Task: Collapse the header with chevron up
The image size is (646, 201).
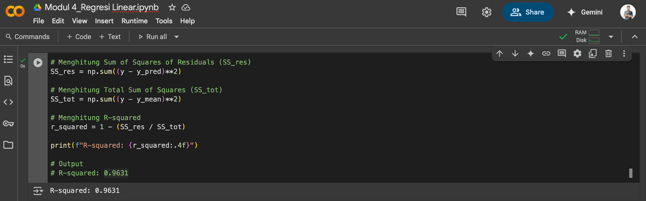Action: click(635, 37)
